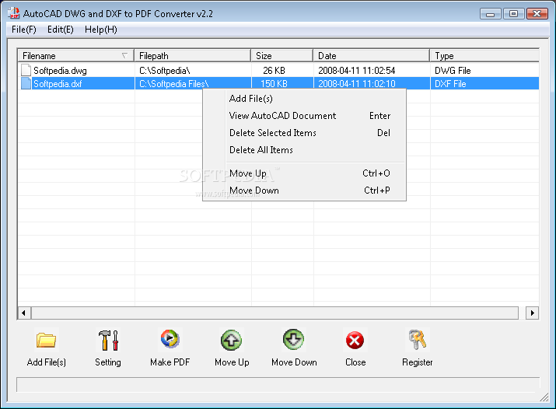The height and width of the screenshot is (409, 556).
Task: Maximize the converter window
Action: (x=513, y=14)
